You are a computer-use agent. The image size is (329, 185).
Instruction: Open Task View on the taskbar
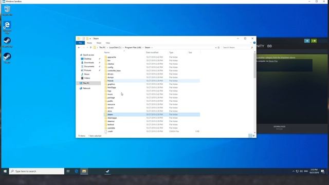(68, 171)
